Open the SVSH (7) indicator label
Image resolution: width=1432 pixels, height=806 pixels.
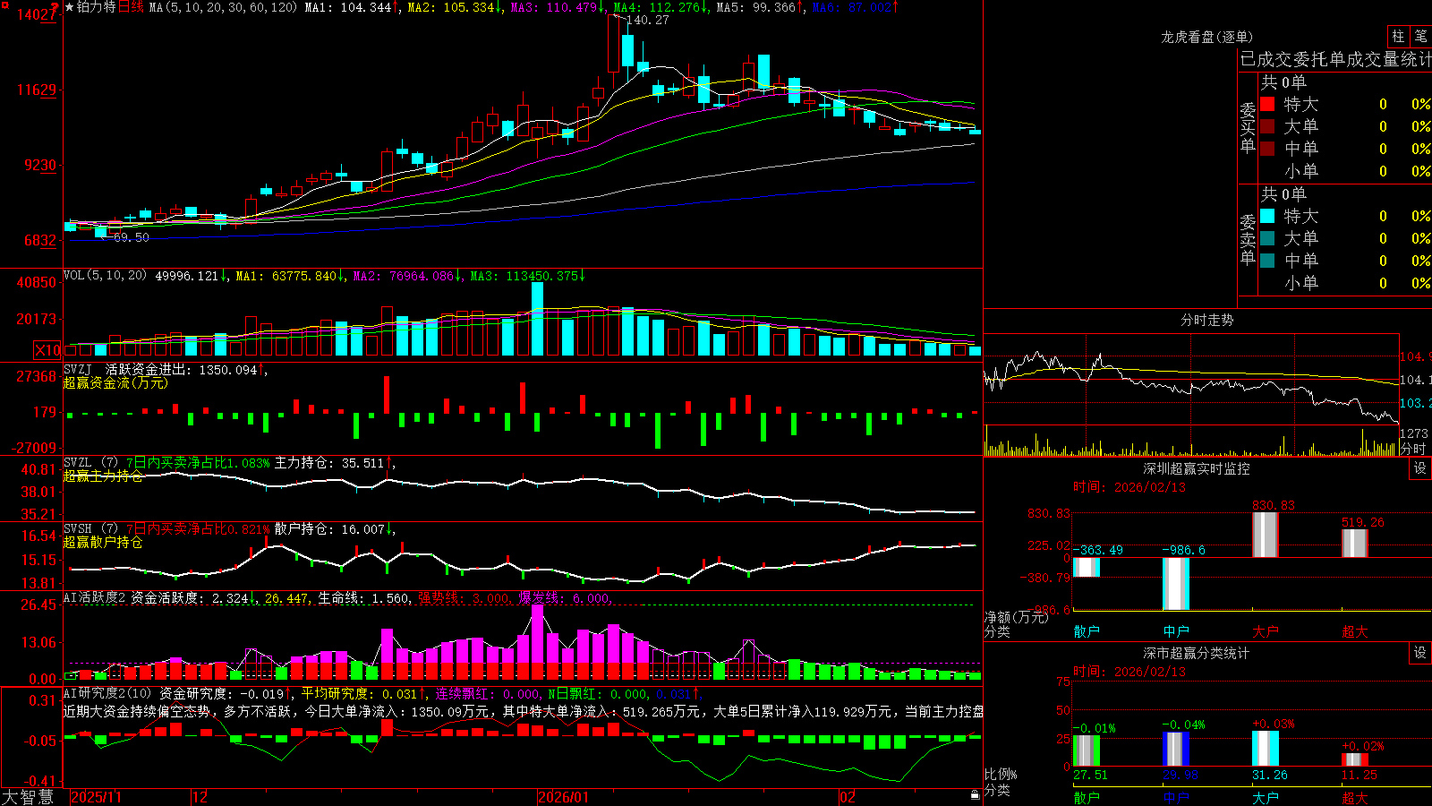pos(90,528)
